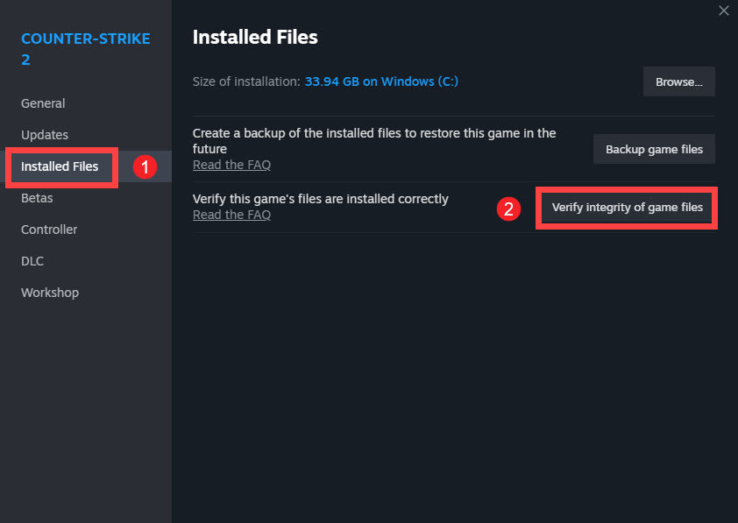Switch to the Updates tab

[45, 135]
